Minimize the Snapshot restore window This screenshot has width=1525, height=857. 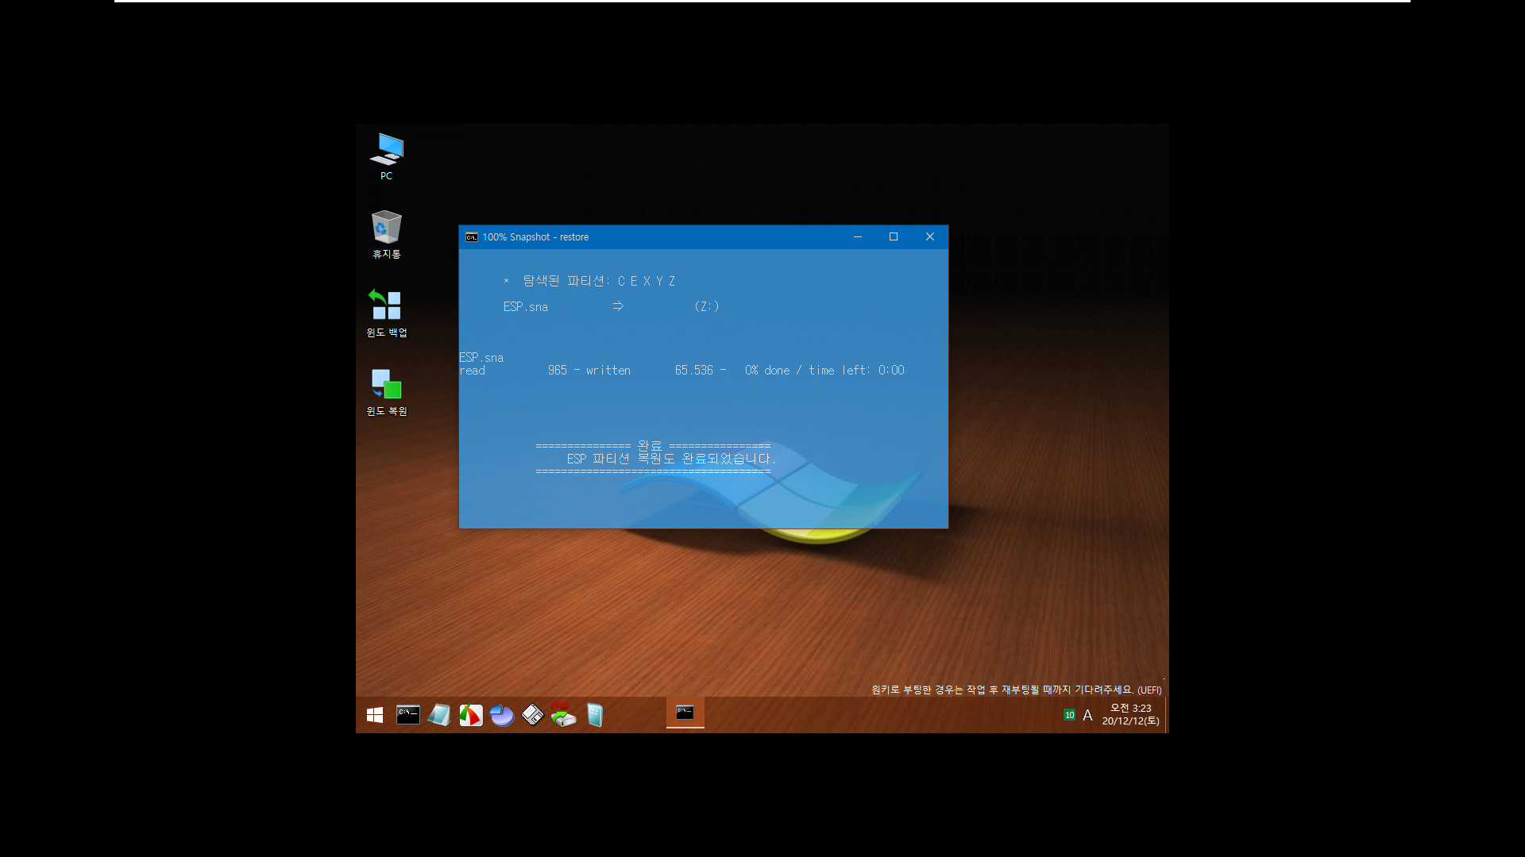tap(857, 237)
